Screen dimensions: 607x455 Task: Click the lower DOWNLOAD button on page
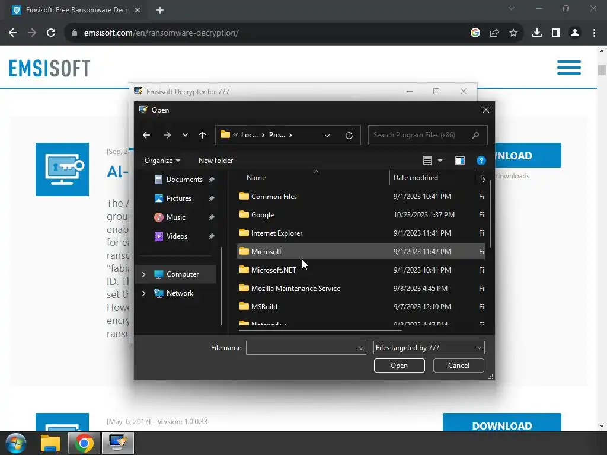[502, 422]
